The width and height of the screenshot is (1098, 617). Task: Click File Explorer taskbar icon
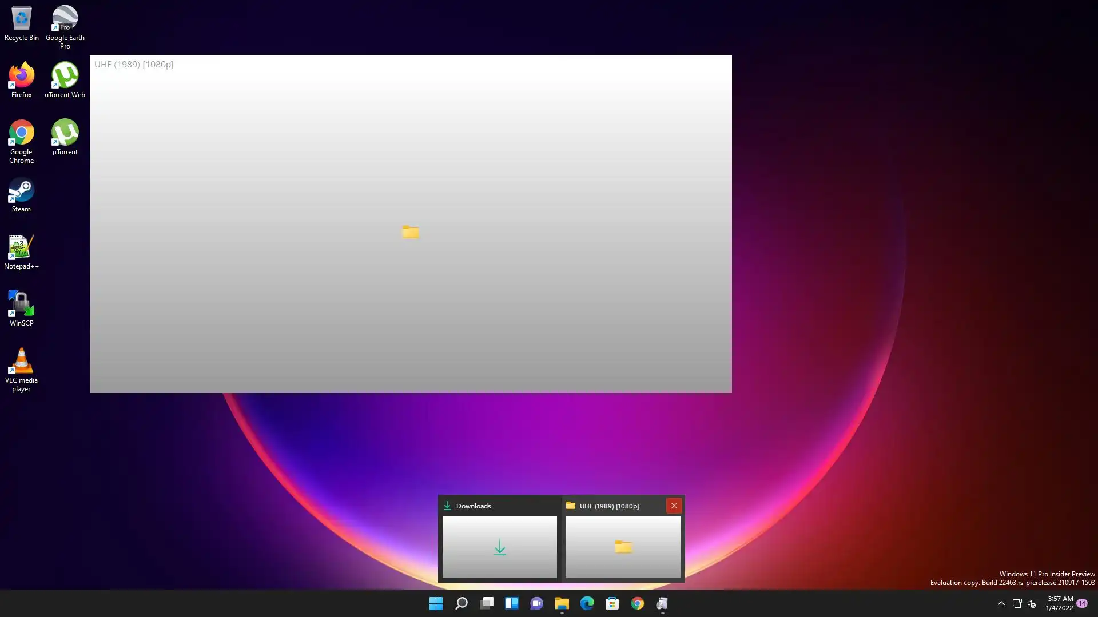click(x=562, y=603)
